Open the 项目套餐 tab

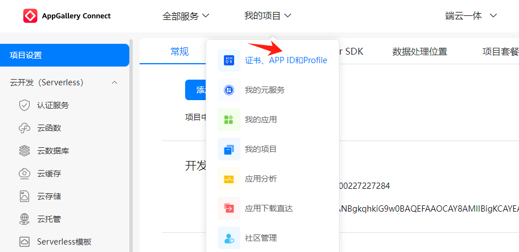(500, 52)
